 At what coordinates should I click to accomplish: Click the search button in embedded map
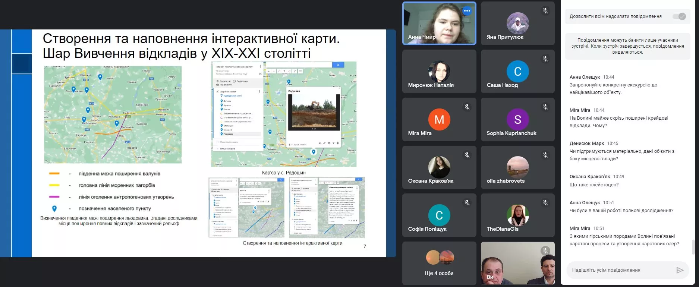click(338, 65)
